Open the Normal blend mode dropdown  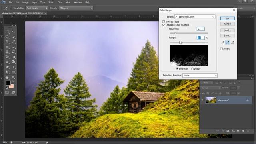coord(211,88)
